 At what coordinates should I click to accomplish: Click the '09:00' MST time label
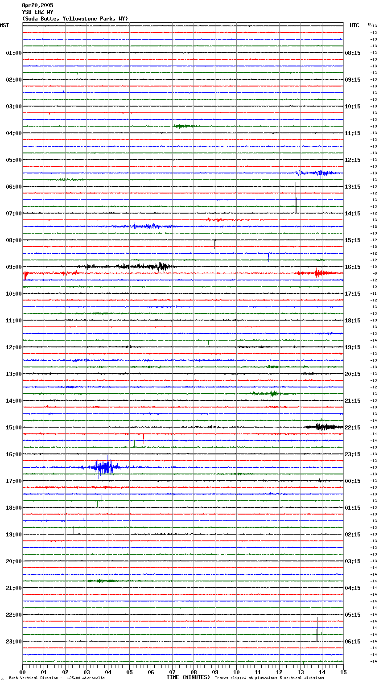pos(14,267)
